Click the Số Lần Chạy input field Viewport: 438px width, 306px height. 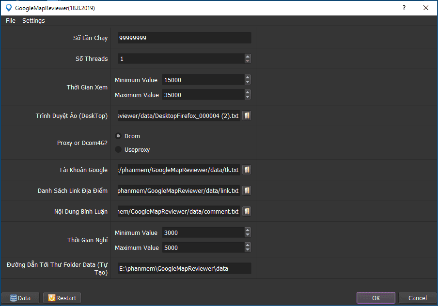(184, 38)
